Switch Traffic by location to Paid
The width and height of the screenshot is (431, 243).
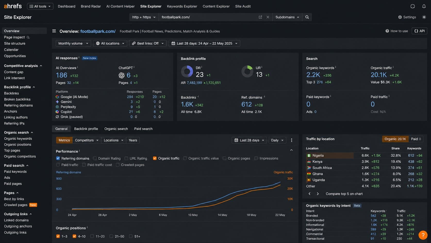tap(416, 139)
